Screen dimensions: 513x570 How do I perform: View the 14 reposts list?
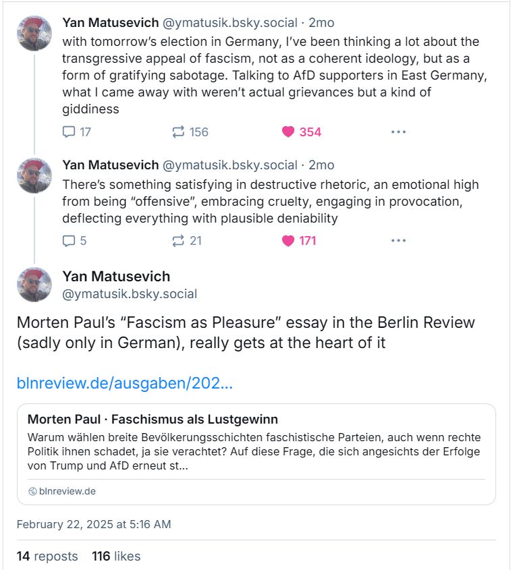click(x=47, y=557)
